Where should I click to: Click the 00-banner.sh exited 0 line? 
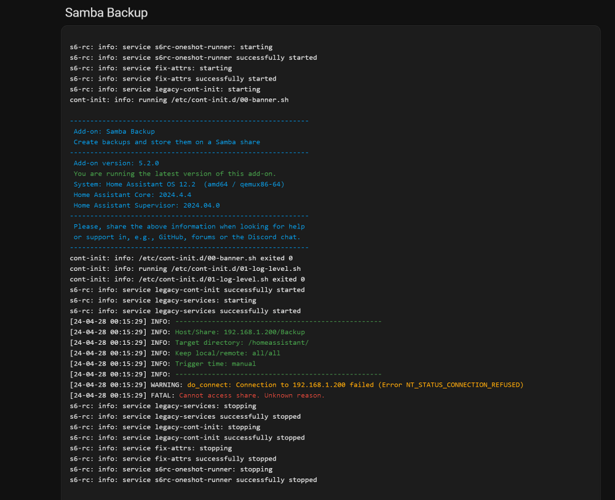(x=181, y=258)
